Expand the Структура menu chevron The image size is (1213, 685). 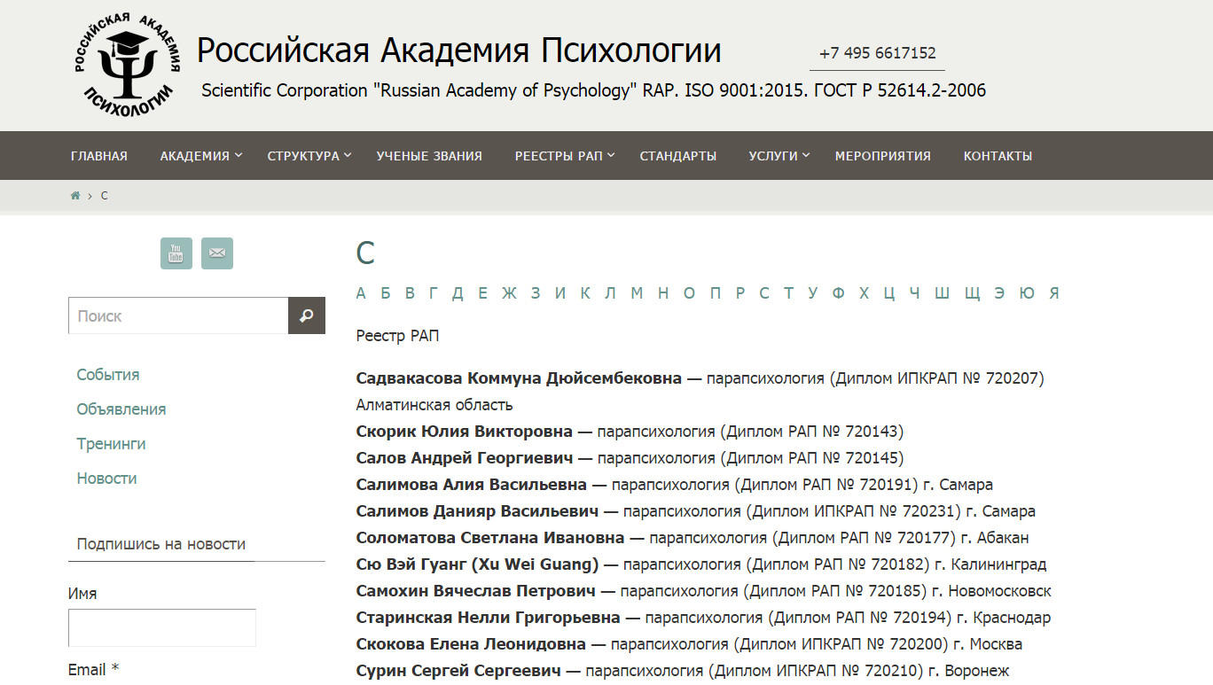click(348, 155)
